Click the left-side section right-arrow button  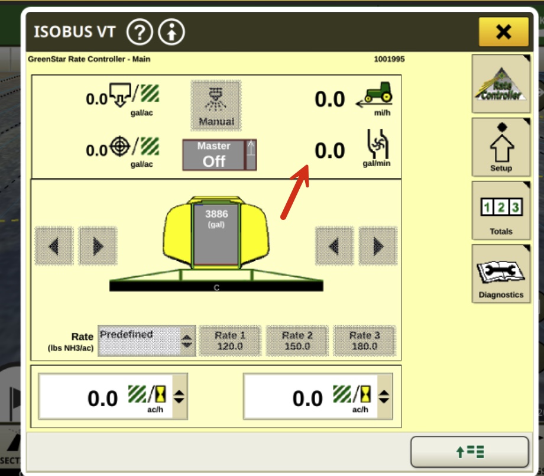click(98, 246)
